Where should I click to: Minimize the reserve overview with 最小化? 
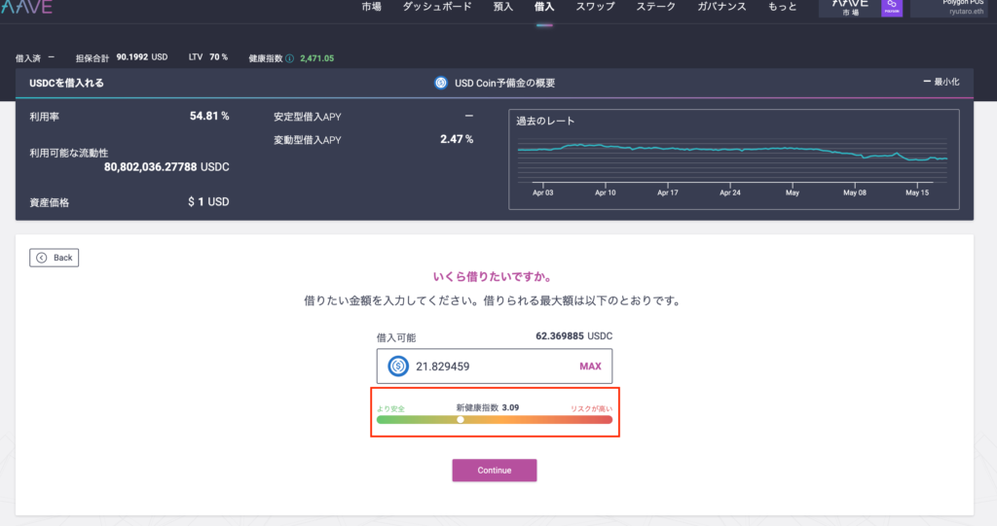pyautogui.click(x=942, y=82)
